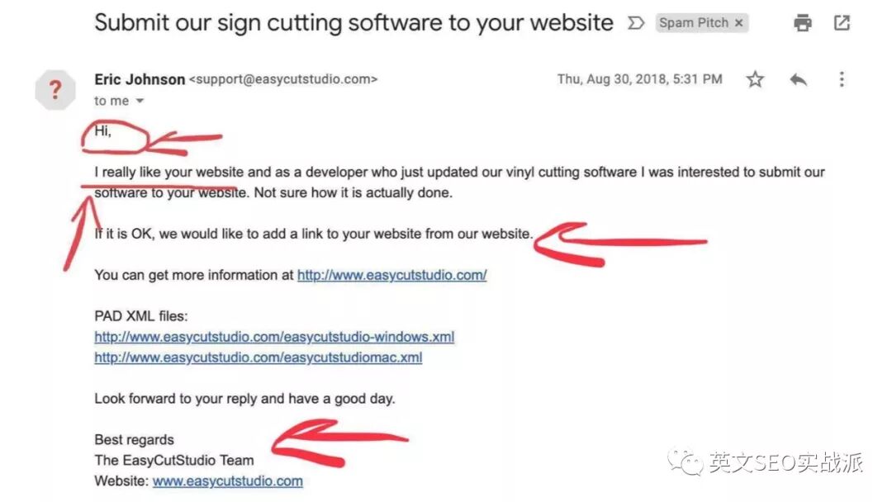Expand recipient details next to 'to me'

pos(140,102)
